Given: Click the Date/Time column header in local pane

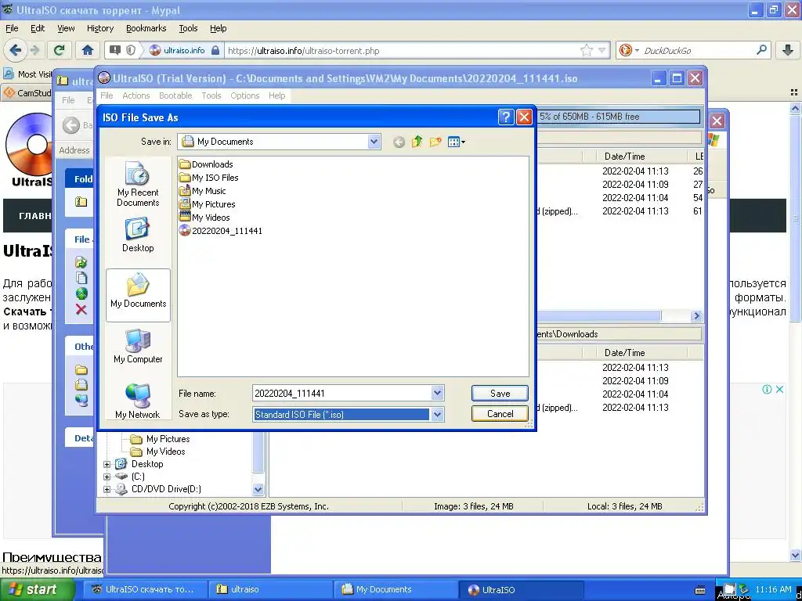Looking at the screenshot, I should click(x=641, y=353).
